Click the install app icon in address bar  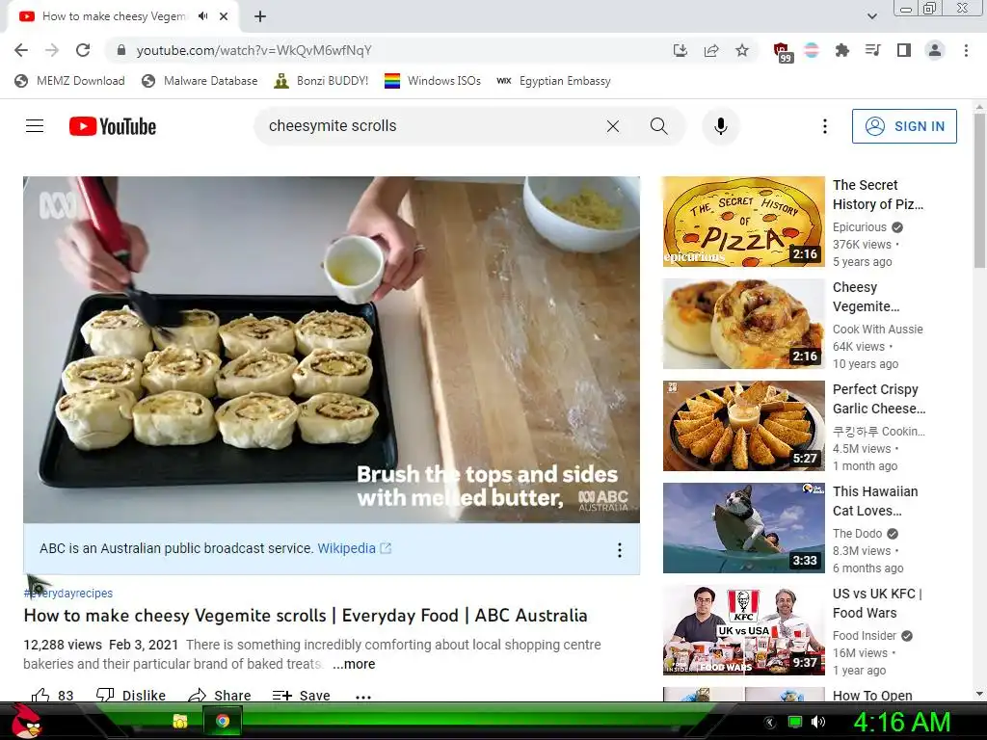[680, 50]
